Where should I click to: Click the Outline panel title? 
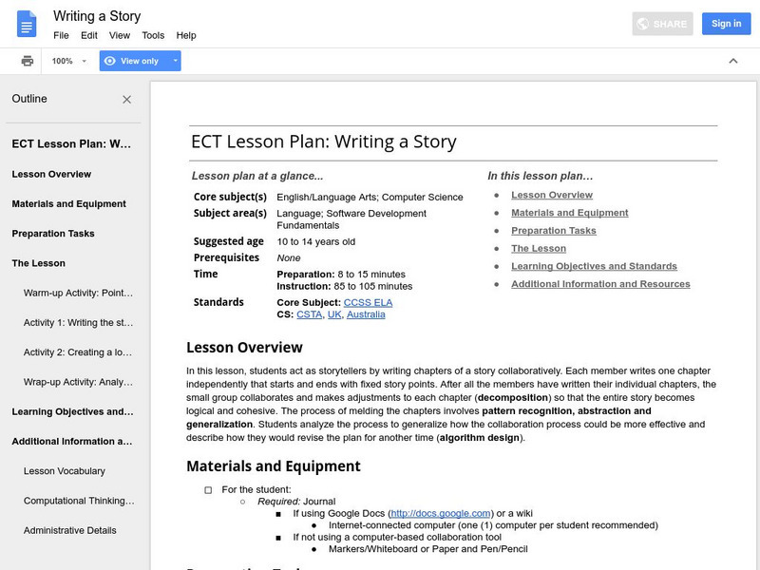click(29, 99)
